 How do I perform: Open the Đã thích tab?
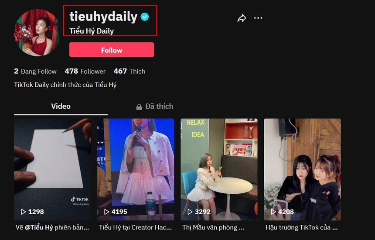point(155,106)
